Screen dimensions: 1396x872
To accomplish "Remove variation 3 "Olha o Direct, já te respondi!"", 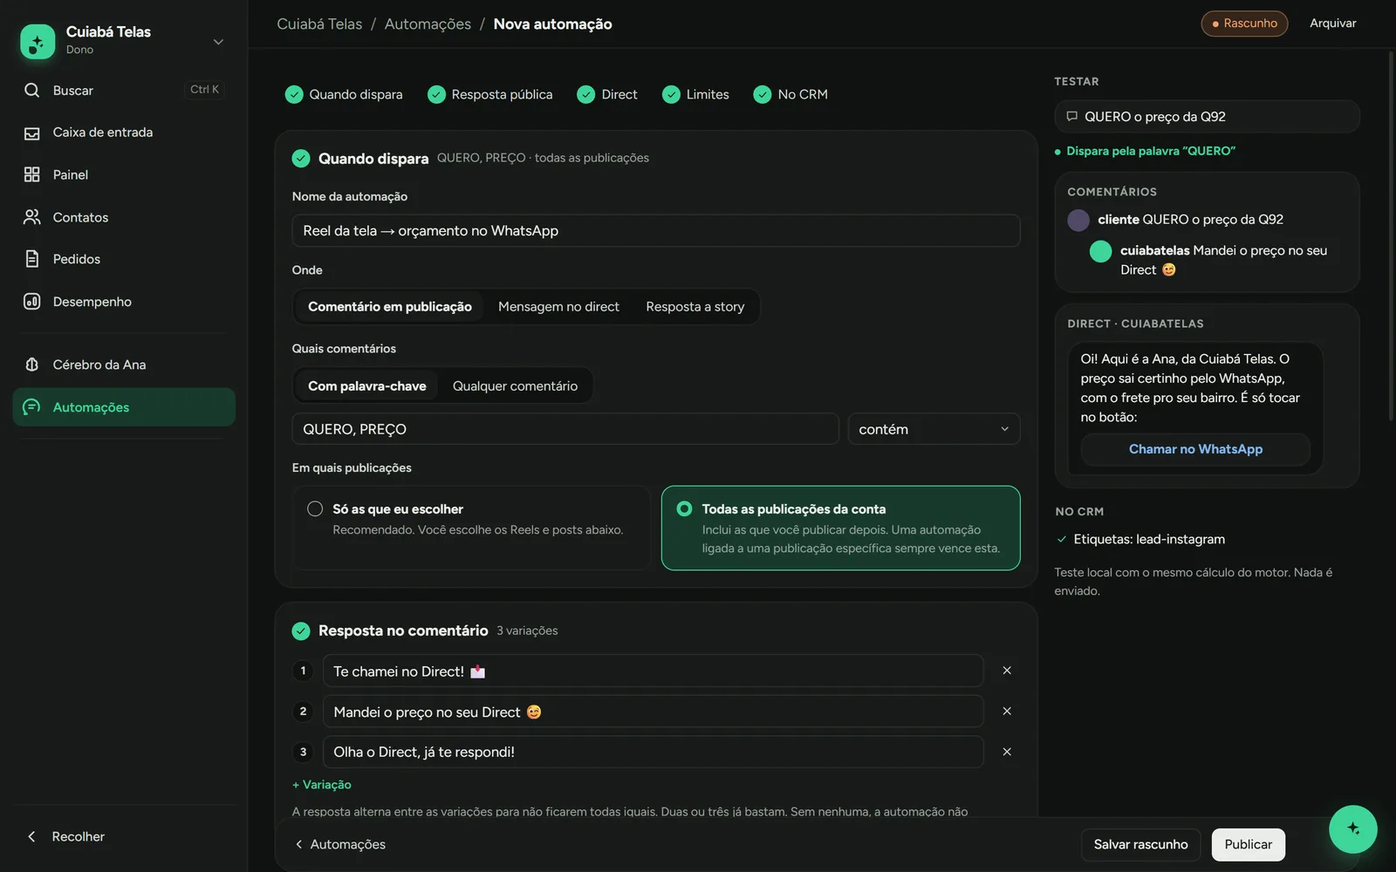I will click(1007, 752).
